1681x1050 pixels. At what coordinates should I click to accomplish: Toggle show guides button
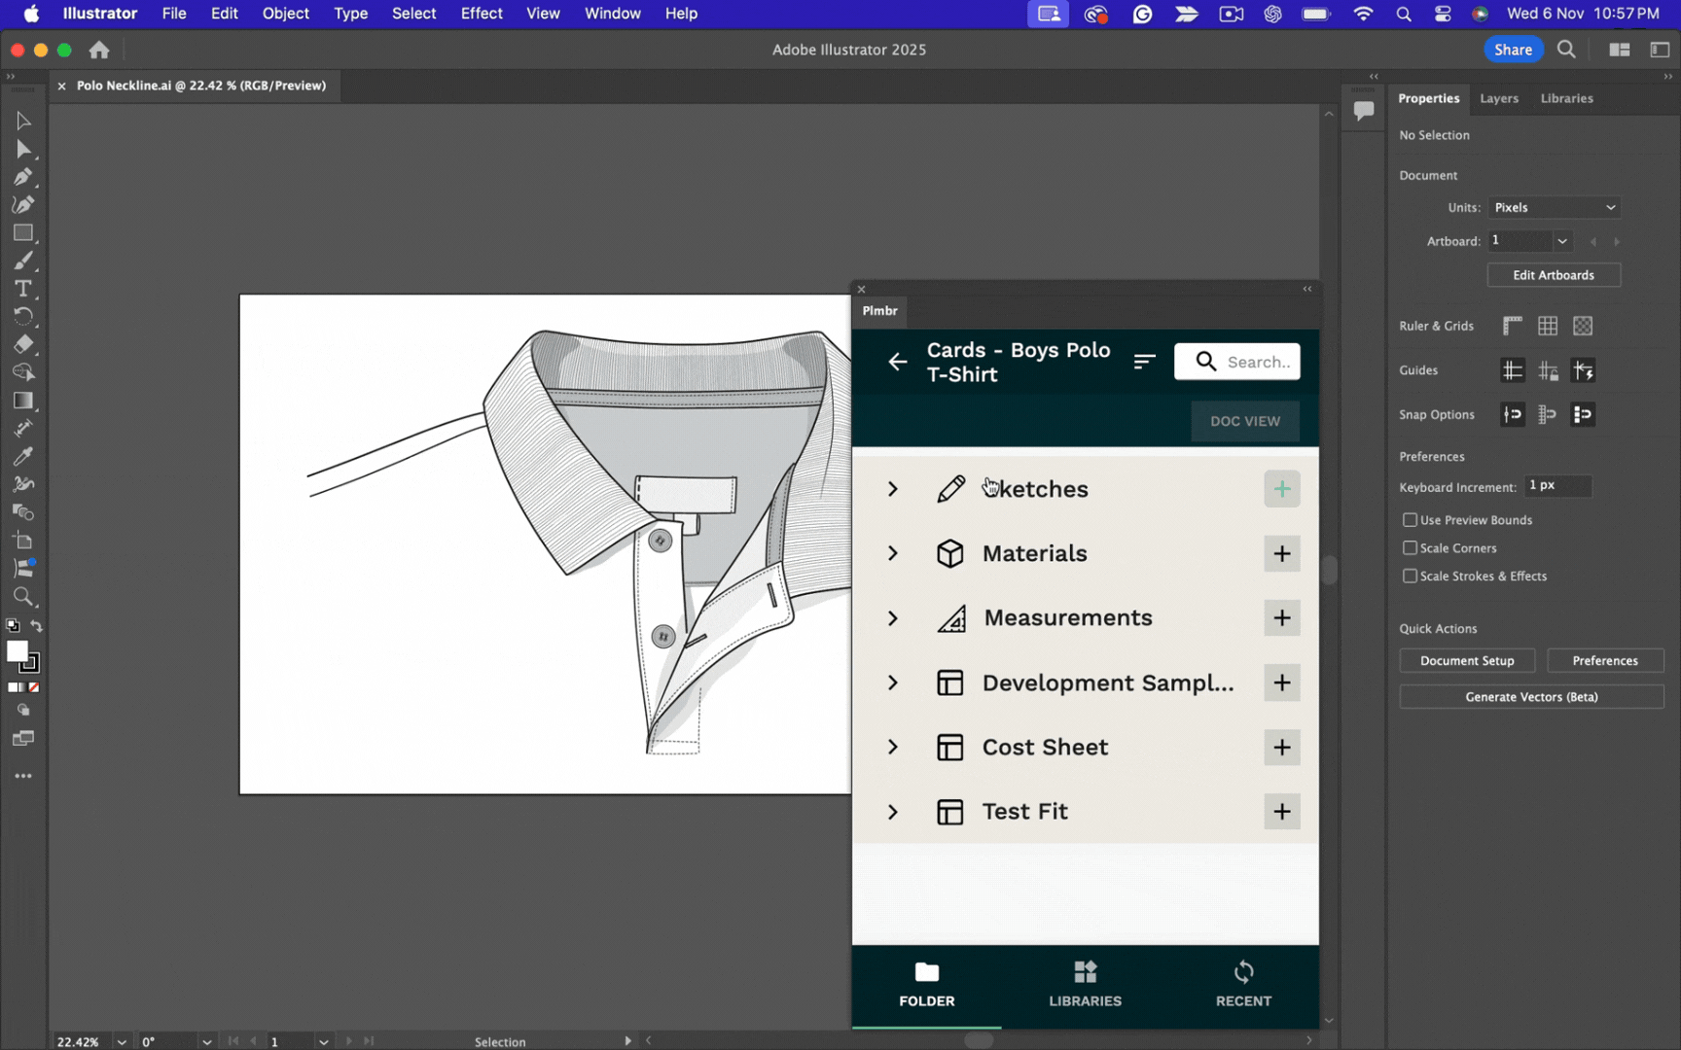pyautogui.click(x=1512, y=370)
